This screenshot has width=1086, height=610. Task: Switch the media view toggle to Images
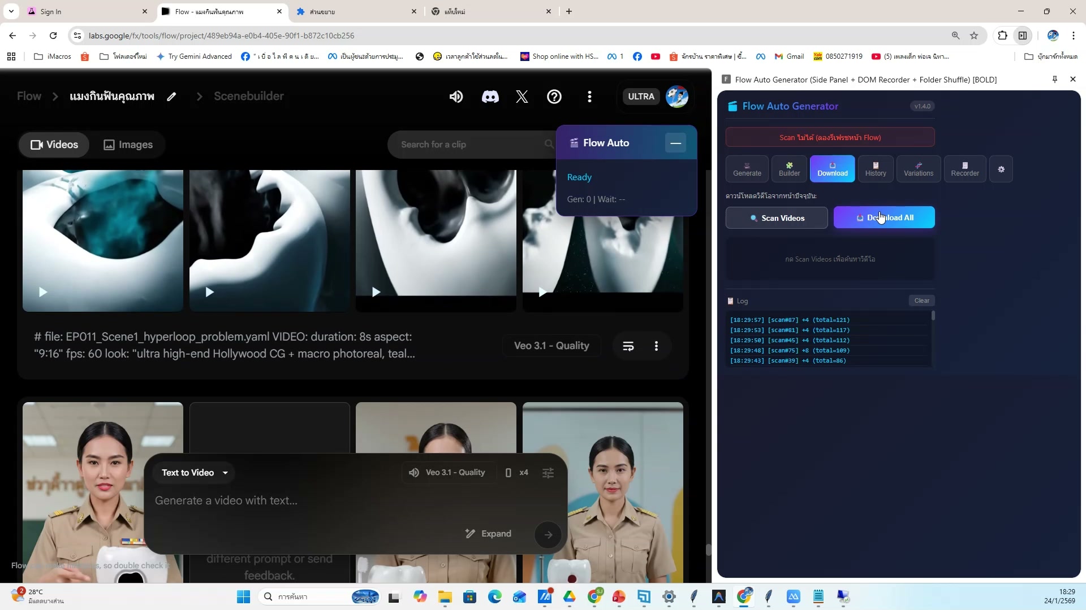click(x=128, y=145)
